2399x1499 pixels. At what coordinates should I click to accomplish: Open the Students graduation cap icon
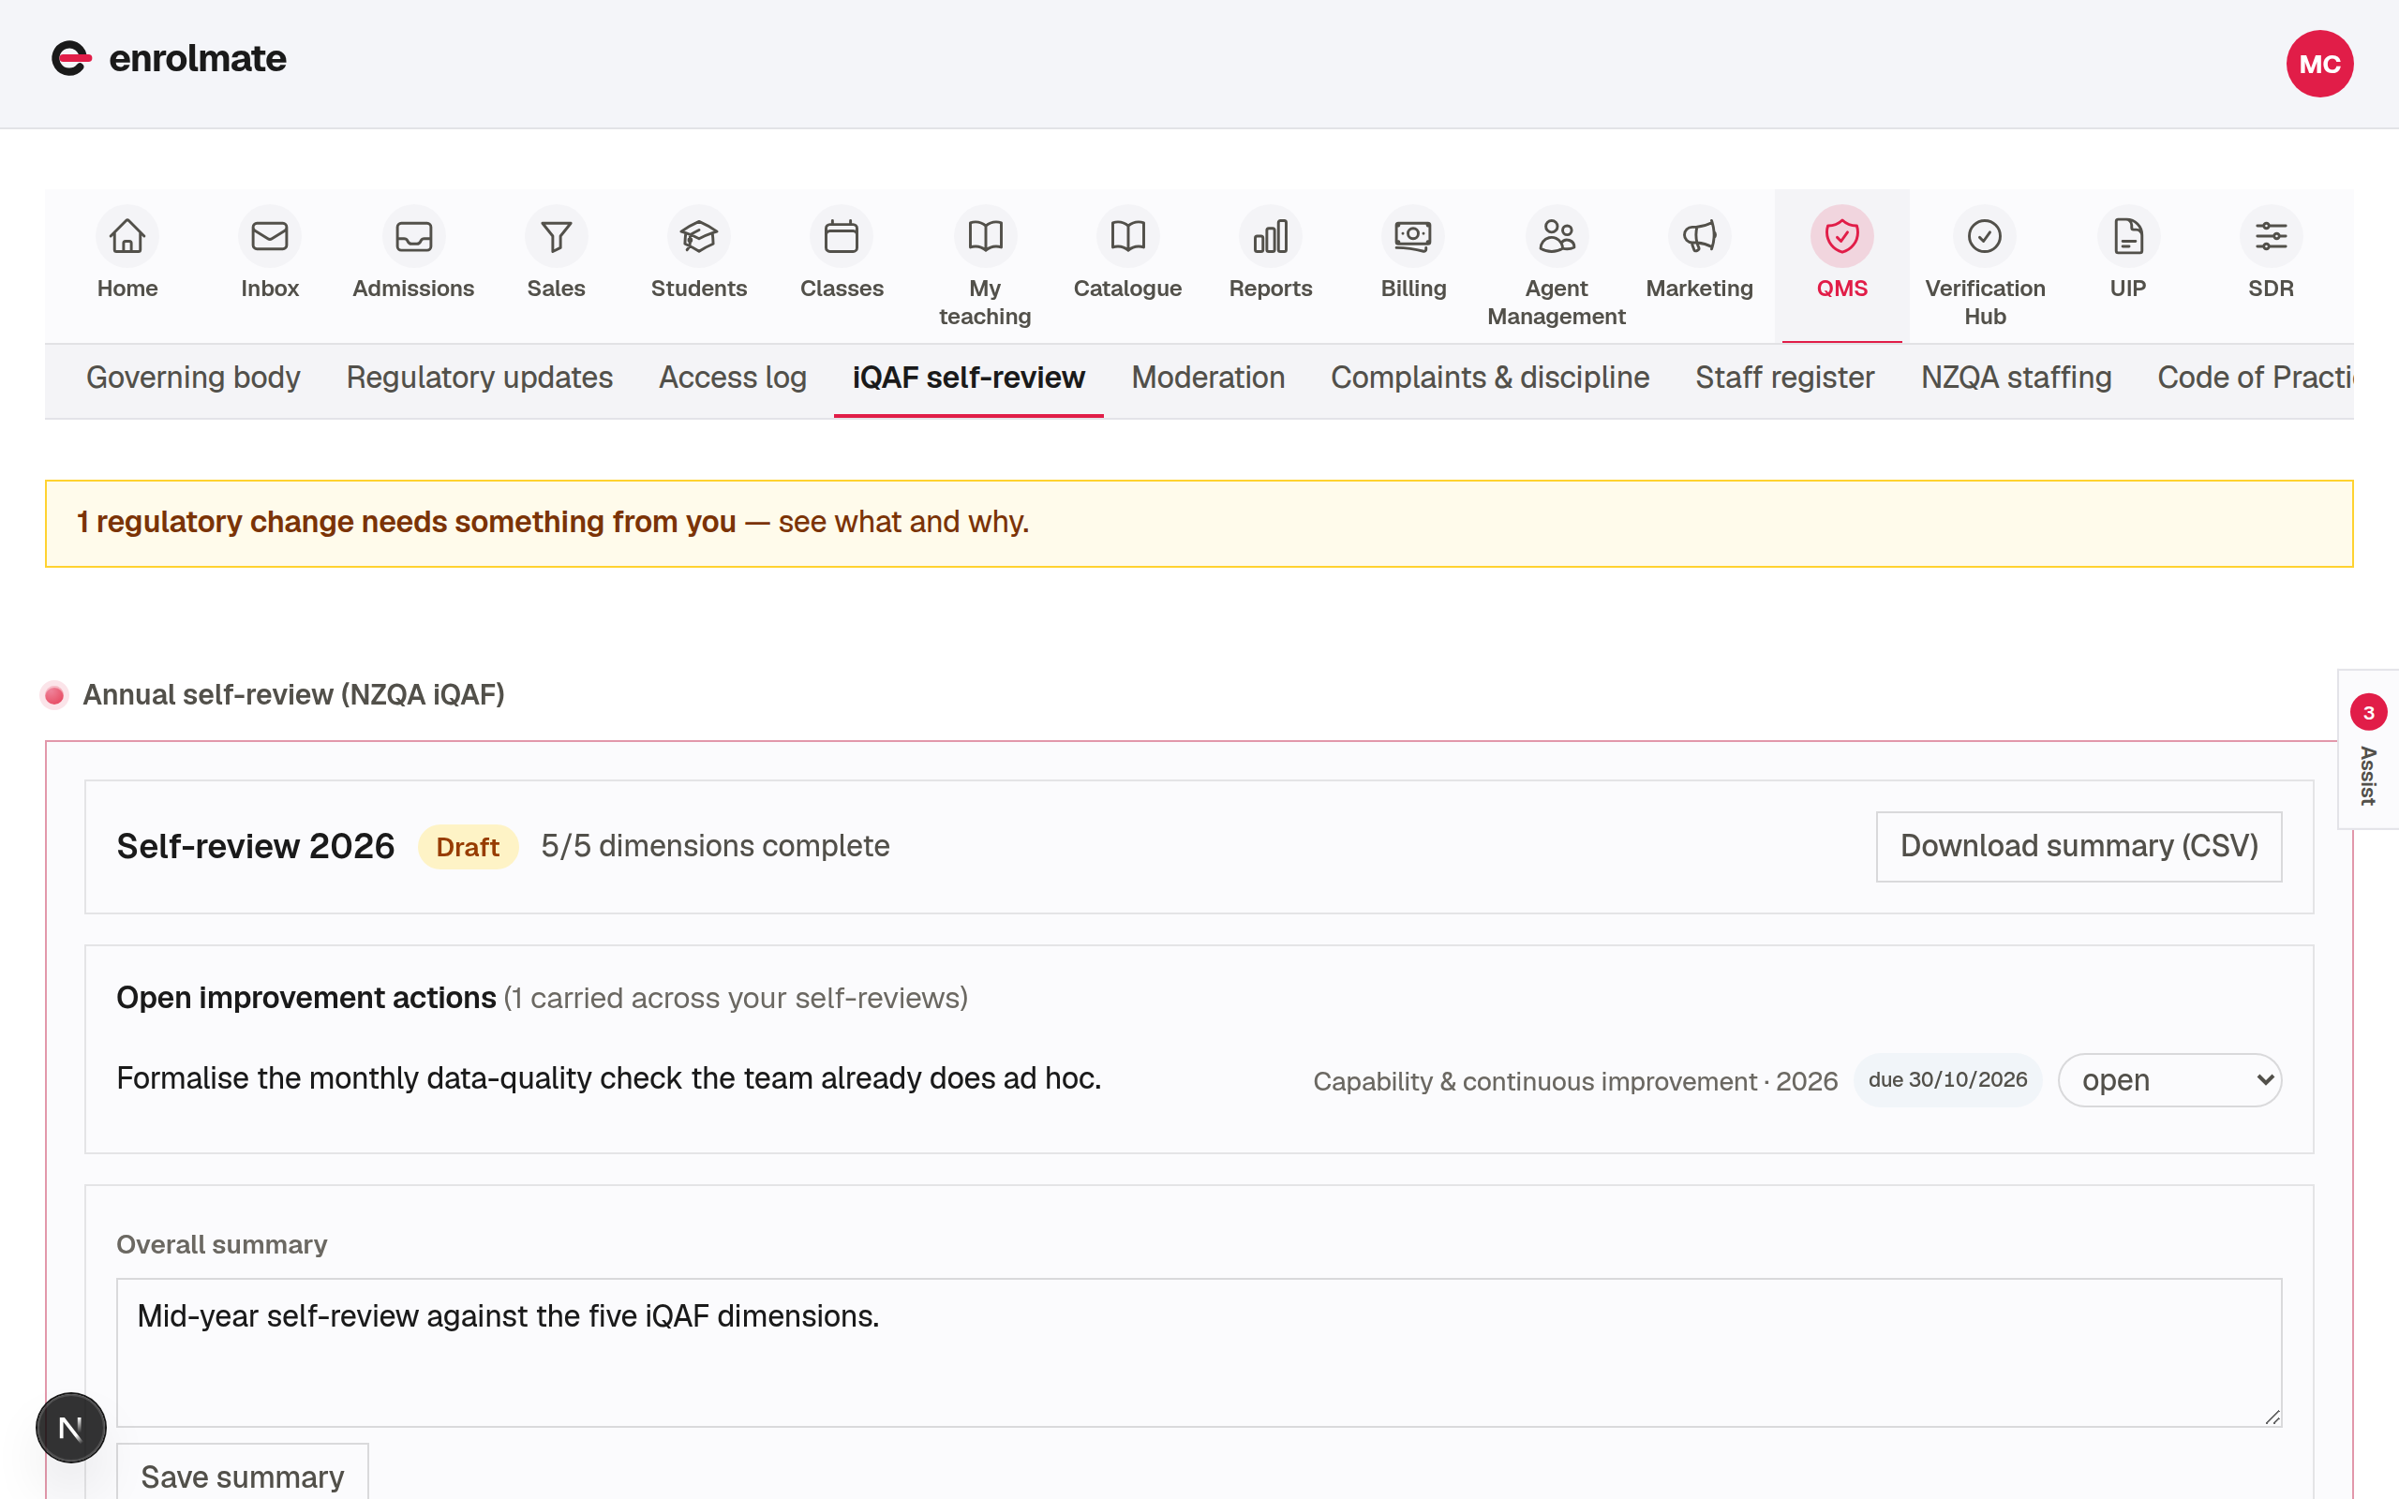699,236
